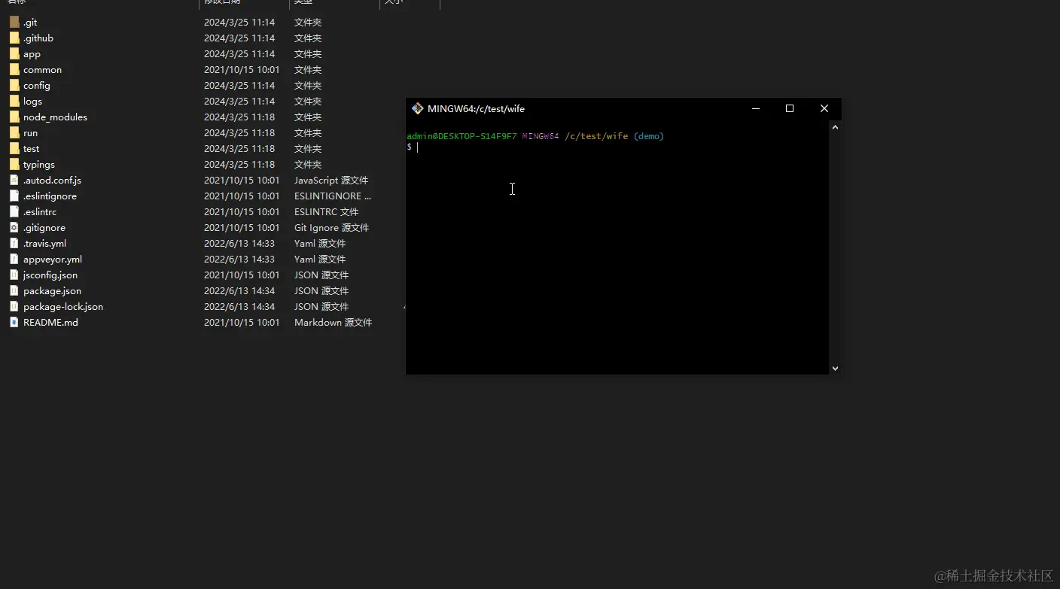Click the .eslintignore file icon

pyautogui.click(x=14, y=196)
